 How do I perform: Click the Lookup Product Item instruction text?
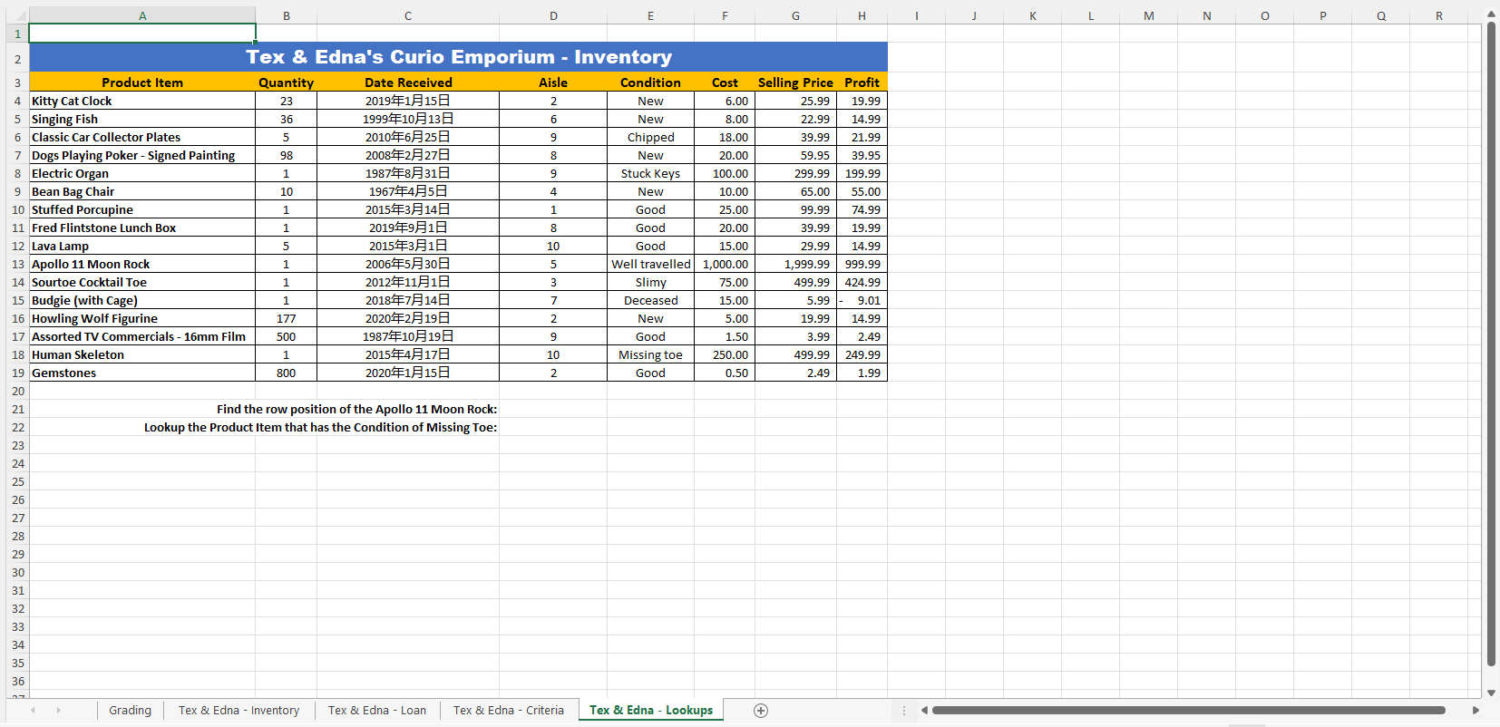(320, 427)
